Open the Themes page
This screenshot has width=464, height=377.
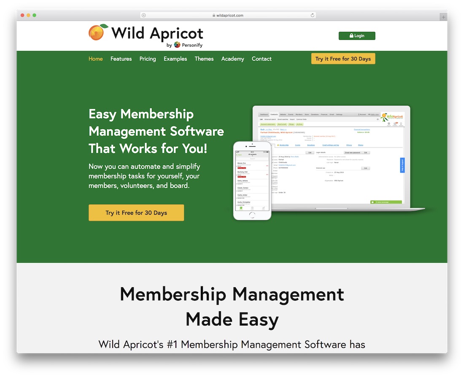204,59
